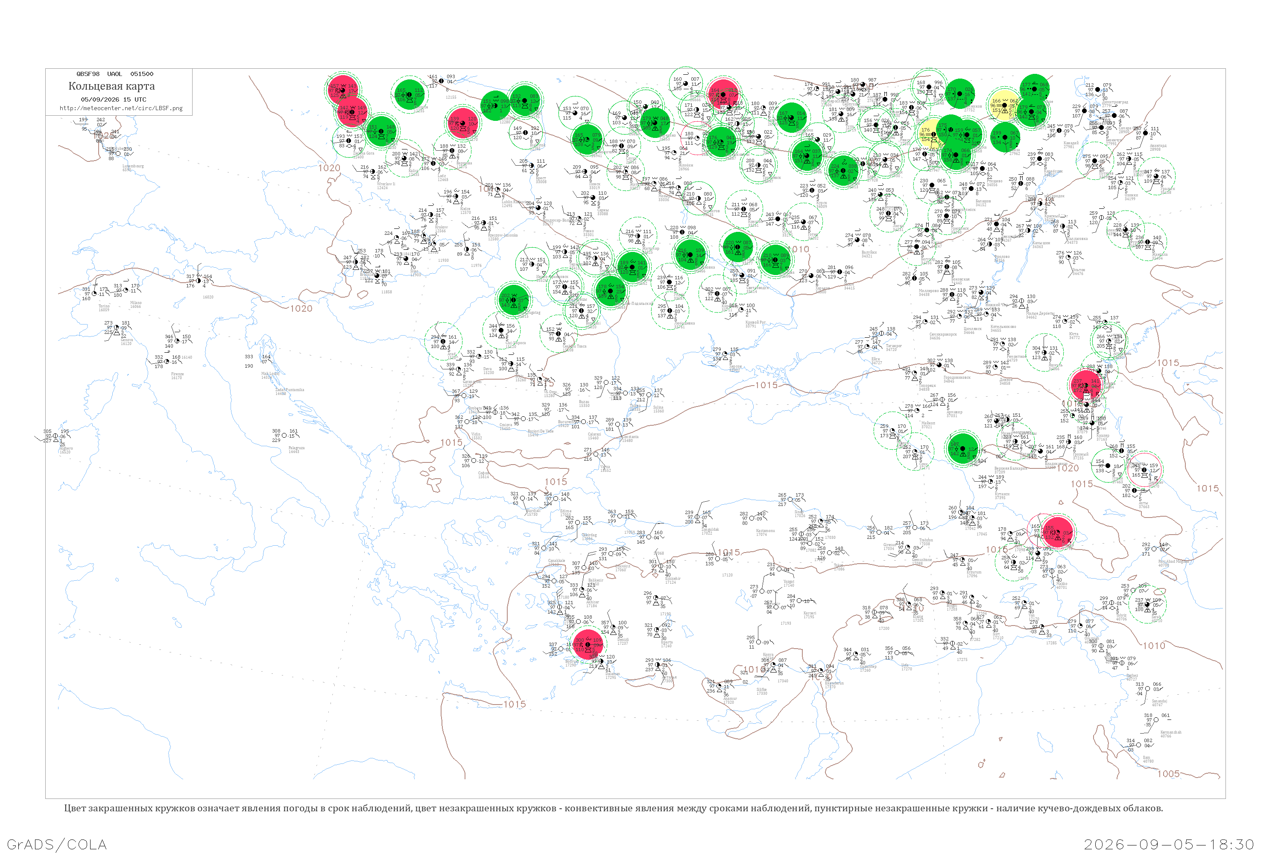Screen dimensions: 1281x854
Task: Select the 1010 isobar label near Iran
Action: coord(1154,646)
